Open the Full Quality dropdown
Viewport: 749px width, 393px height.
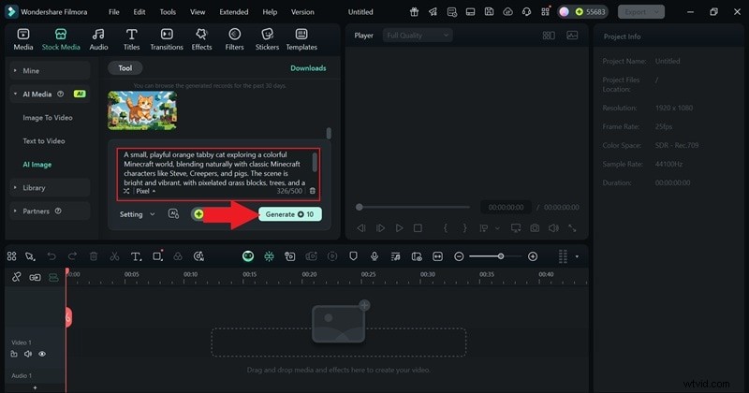tap(417, 35)
